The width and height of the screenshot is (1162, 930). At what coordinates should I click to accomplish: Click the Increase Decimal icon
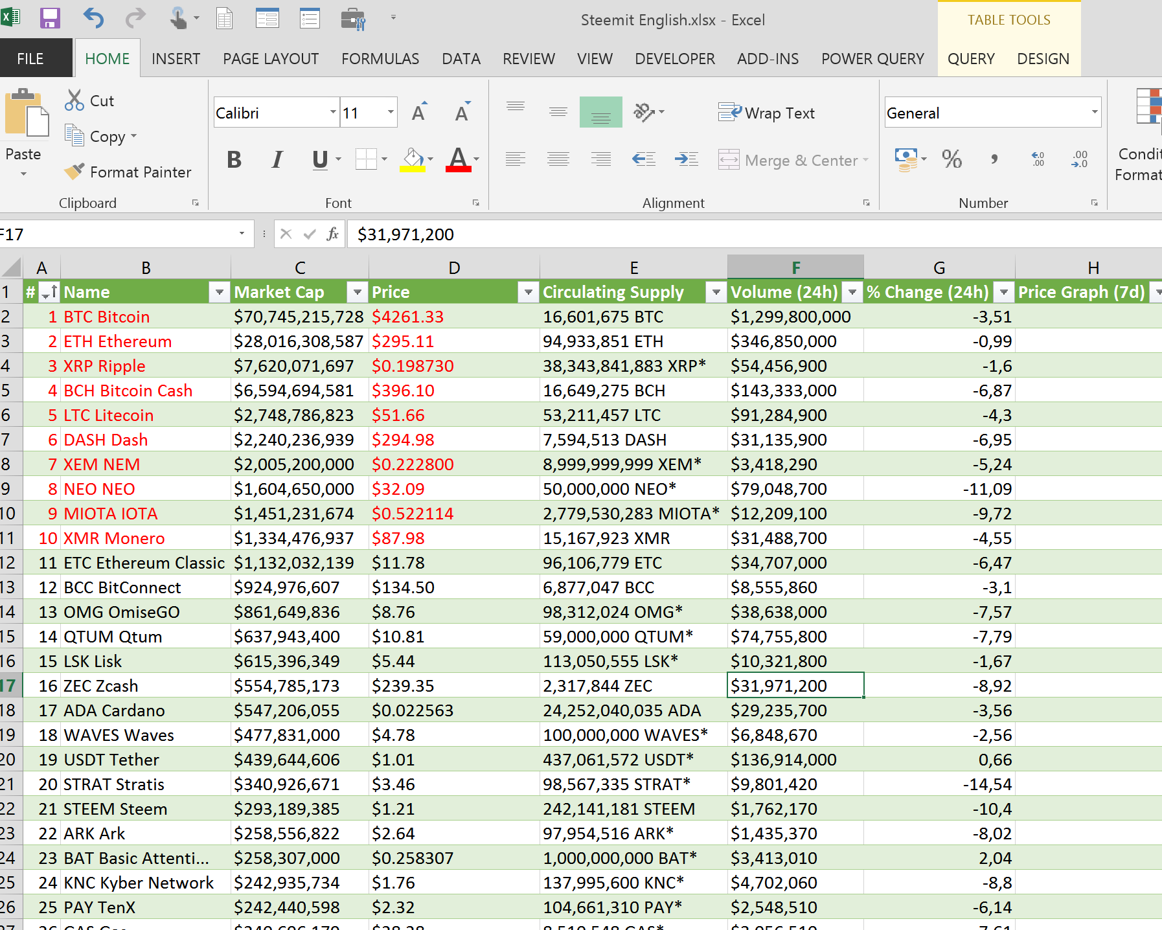coord(1038,159)
